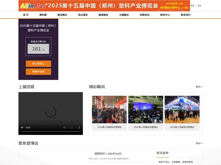Viewport: 221px width, 165px height.
Task: Click the 161 天 countdown box
Action: 38,49
